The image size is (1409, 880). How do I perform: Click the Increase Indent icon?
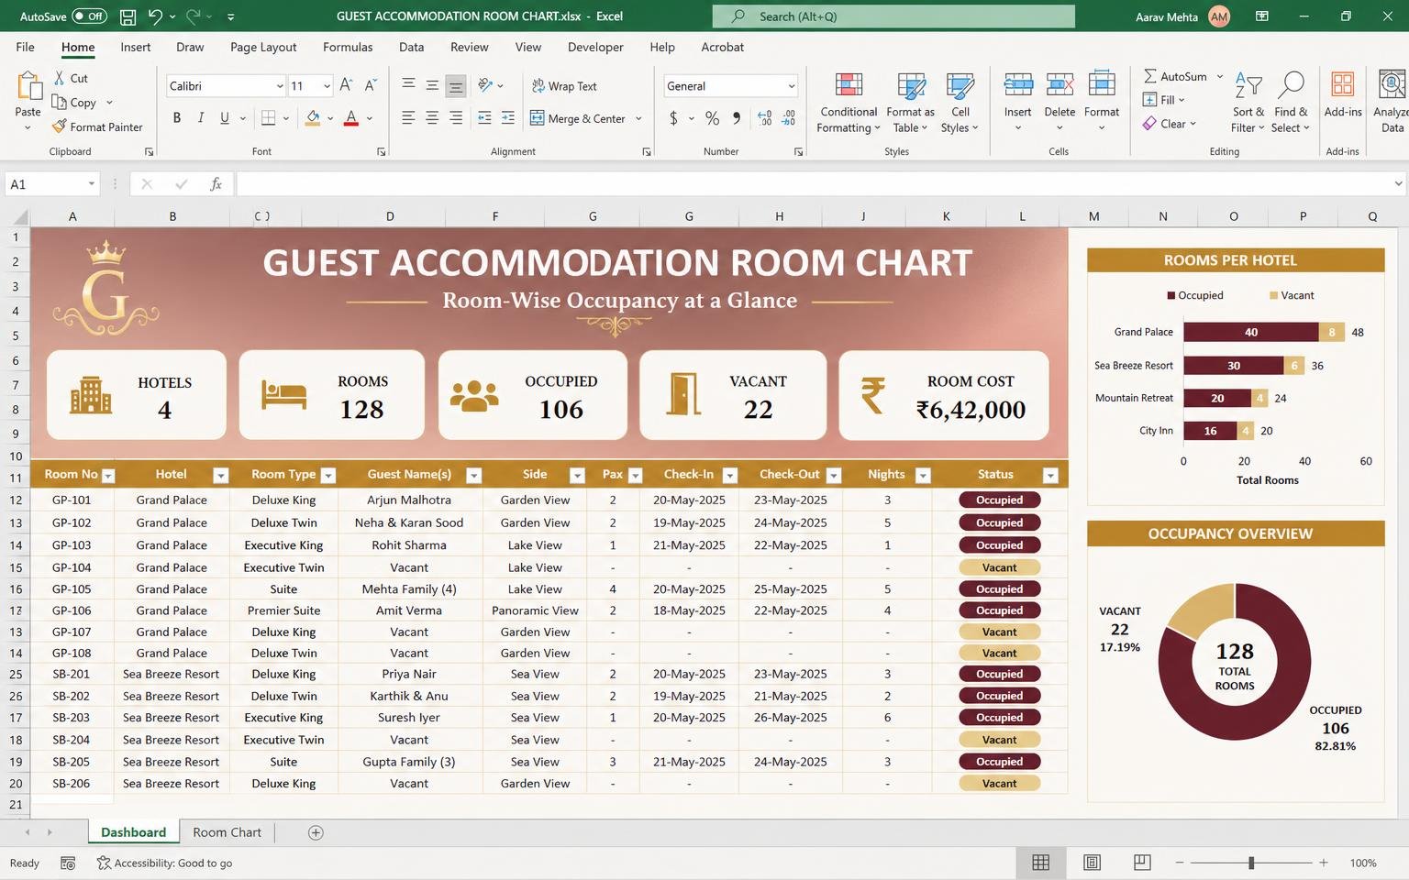pyautogui.click(x=508, y=117)
